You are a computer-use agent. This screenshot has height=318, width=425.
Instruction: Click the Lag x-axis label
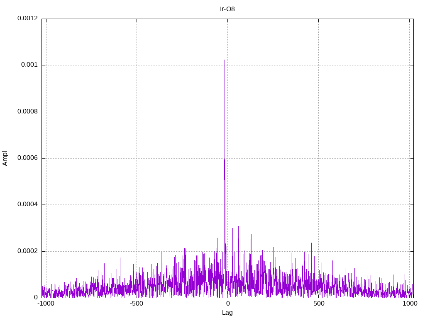click(x=227, y=313)
